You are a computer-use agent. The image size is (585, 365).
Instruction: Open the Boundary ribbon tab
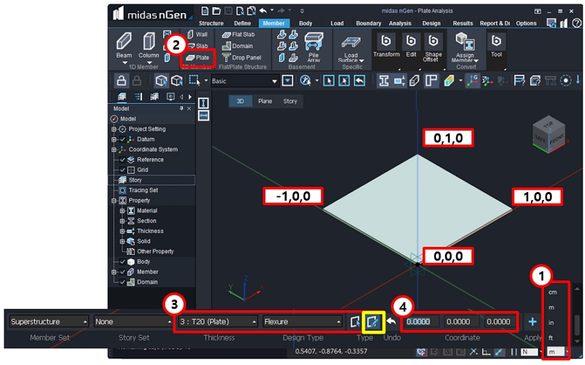(369, 23)
